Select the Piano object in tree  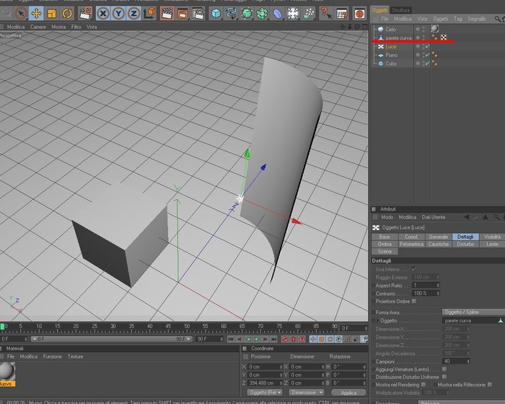391,55
